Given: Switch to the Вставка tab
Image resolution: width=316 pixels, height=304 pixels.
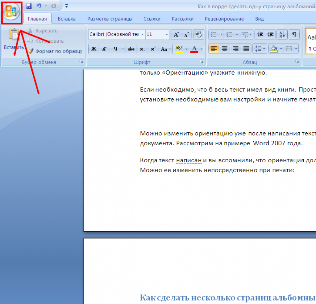Looking at the screenshot, I should coord(67,19).
